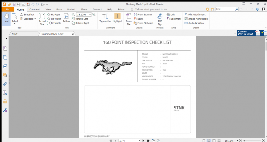This screenshot has height=142, width=267.
Task: Rotate Left the page view
Action: tap(80, 19)
